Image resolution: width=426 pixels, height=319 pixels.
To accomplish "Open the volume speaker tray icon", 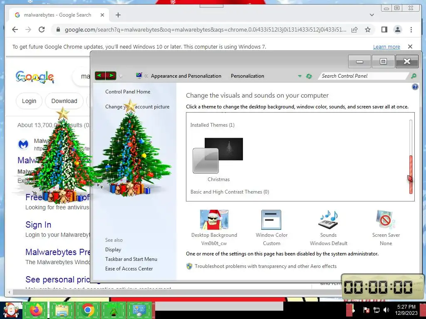I will 386,310.
